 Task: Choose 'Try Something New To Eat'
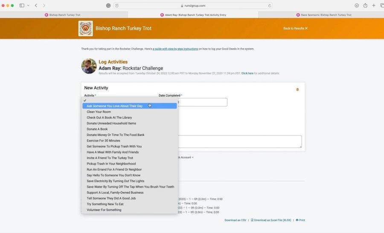coord(105,204)
